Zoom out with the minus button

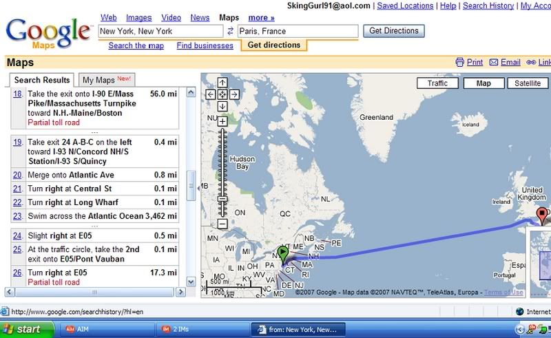(x=222, y=224)
